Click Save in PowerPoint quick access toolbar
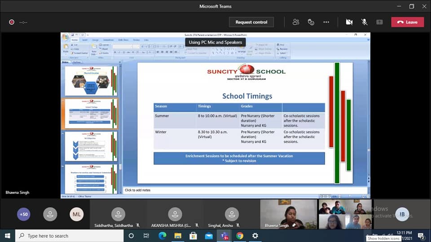Image resolution: width=431 pixels, height=242 pixels. [73, 35]
